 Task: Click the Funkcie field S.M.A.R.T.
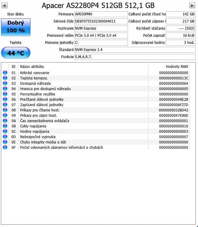click(135, 57)
